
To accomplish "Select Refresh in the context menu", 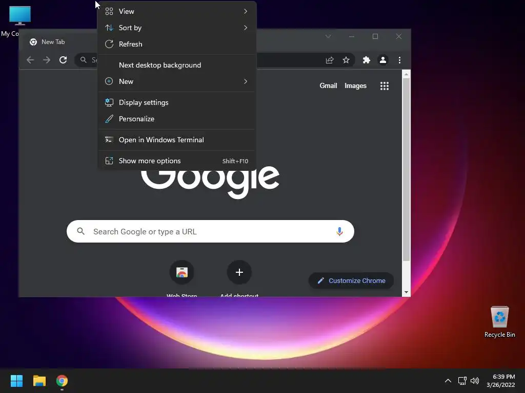I will [177, 44].
